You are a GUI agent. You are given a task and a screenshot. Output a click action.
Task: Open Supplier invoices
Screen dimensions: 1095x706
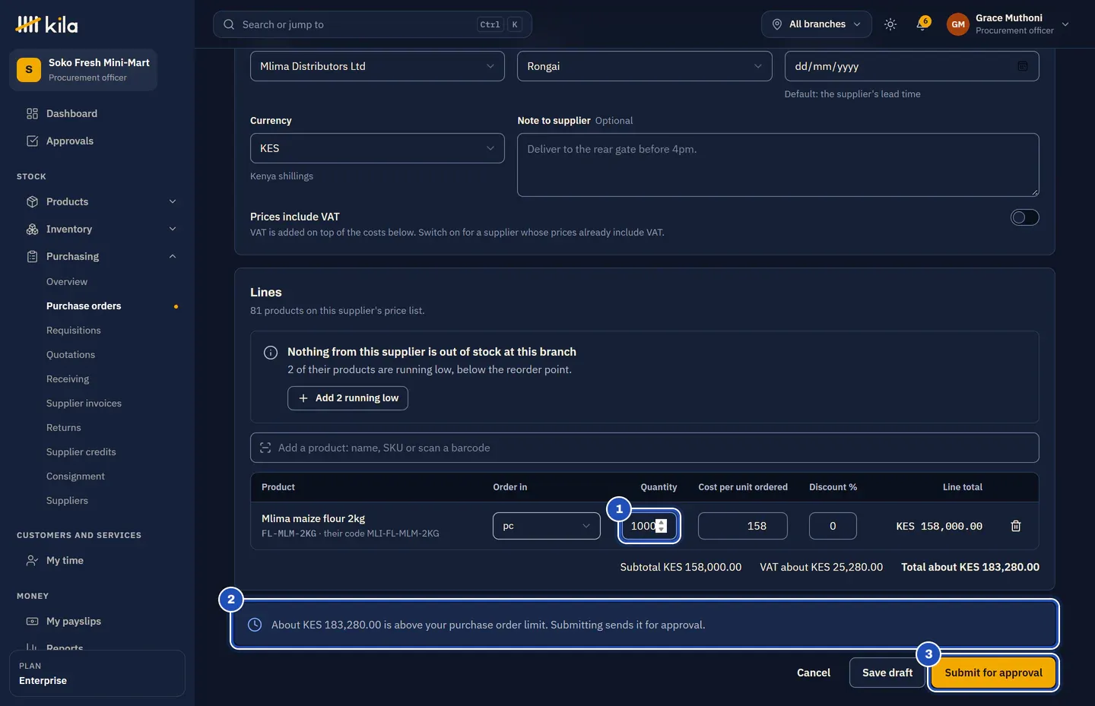[x=84, y=403]
